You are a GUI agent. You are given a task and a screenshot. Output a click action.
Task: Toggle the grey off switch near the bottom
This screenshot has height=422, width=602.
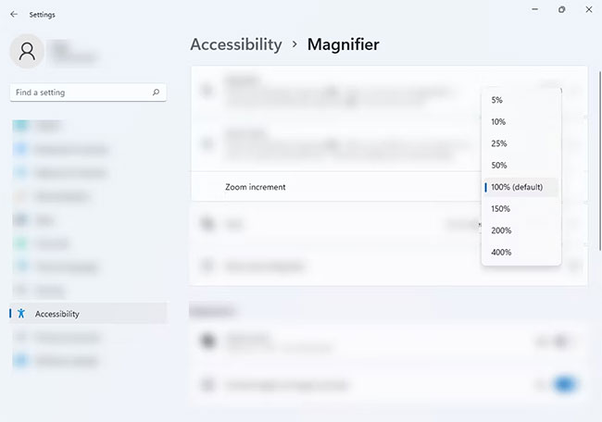pos(558,341)
